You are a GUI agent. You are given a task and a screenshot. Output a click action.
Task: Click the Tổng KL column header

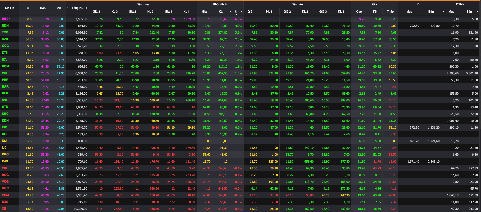point(77,8)
